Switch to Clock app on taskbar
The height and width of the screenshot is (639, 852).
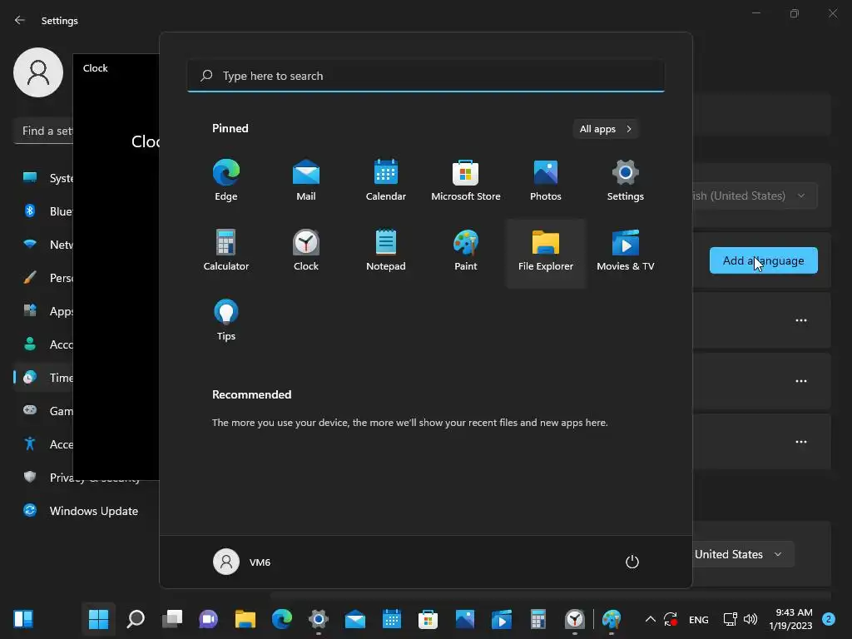575,619
